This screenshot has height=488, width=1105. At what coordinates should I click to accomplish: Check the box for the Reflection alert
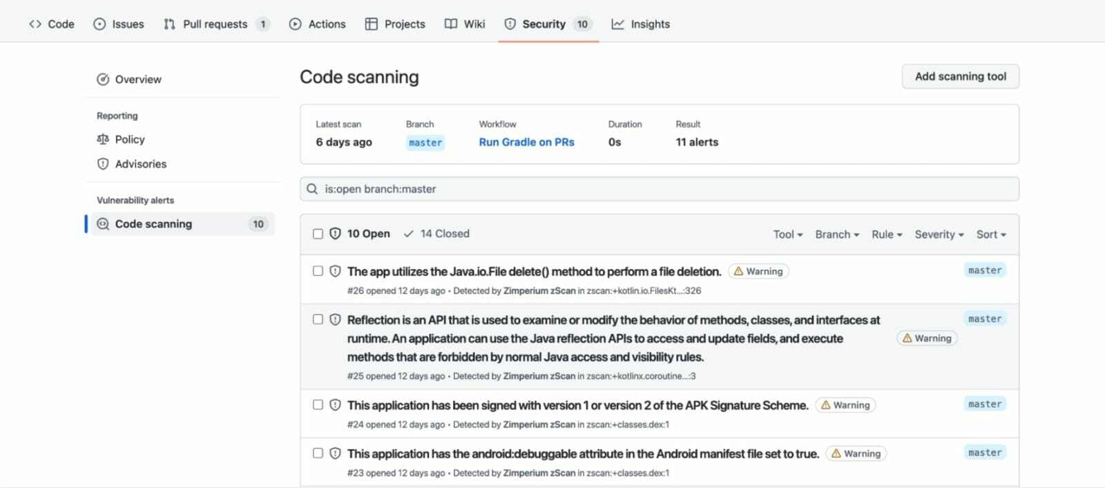click(318, 319)
